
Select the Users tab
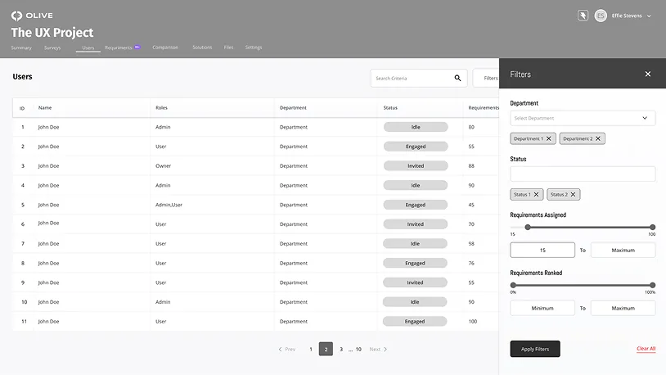(x=88, y=47)
